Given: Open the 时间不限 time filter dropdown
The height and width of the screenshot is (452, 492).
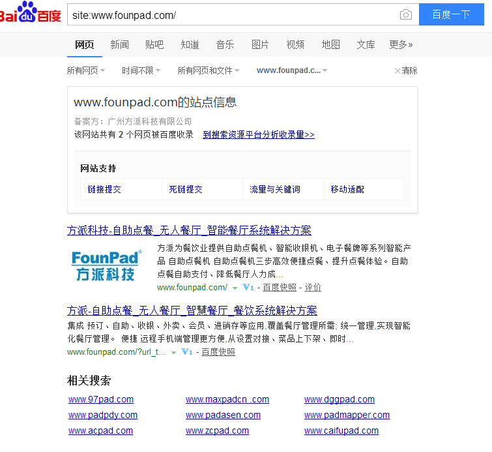Looking at the screenshot, I should coord(141,70).
